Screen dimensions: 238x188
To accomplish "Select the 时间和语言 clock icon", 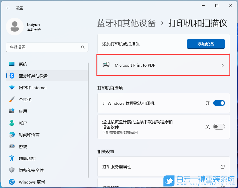I will coord(12,135).
